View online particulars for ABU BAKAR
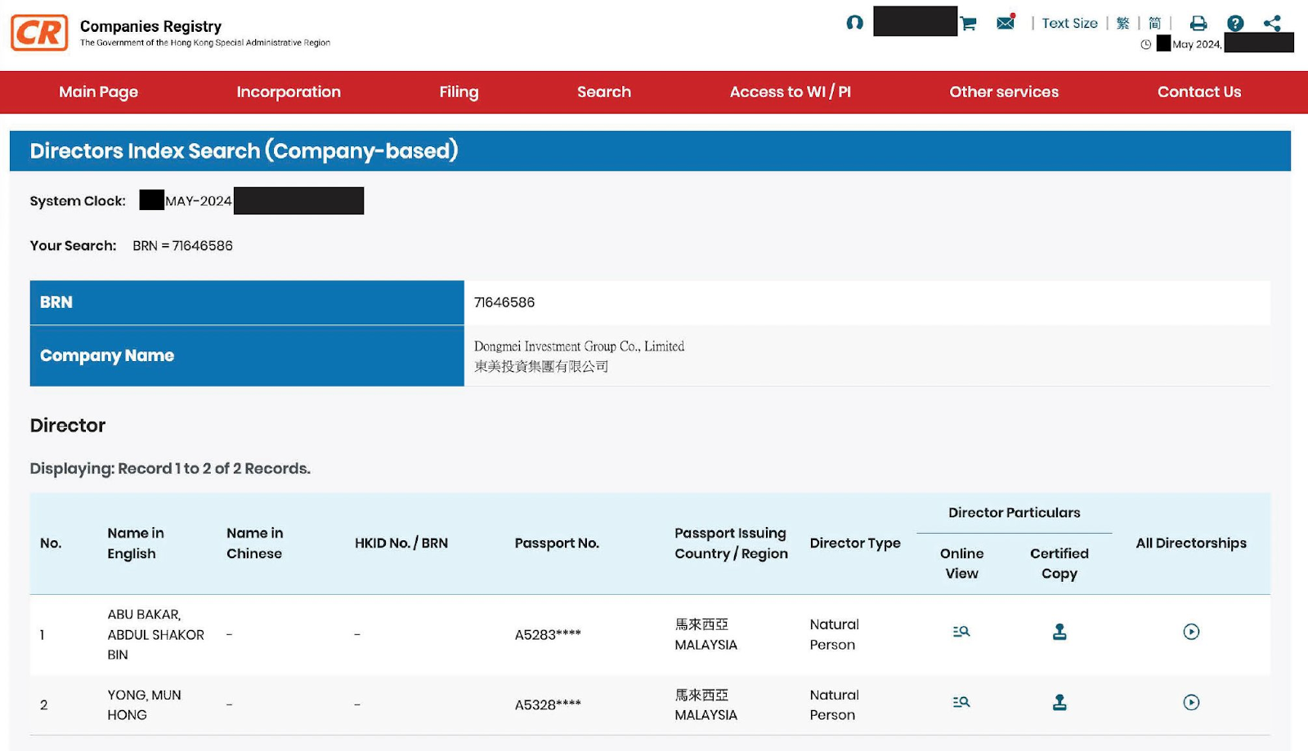This screenshot has height=751, width=1308. pos(961,631)
